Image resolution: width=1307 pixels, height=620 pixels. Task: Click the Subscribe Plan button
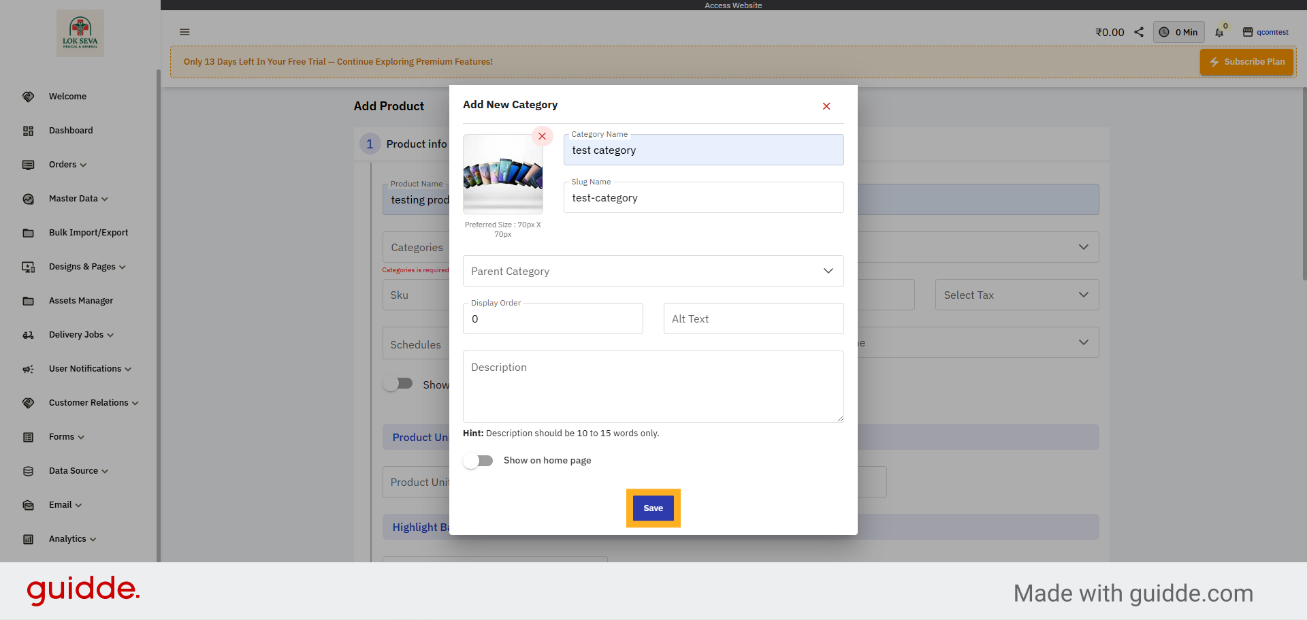(x=1246, y=61)
